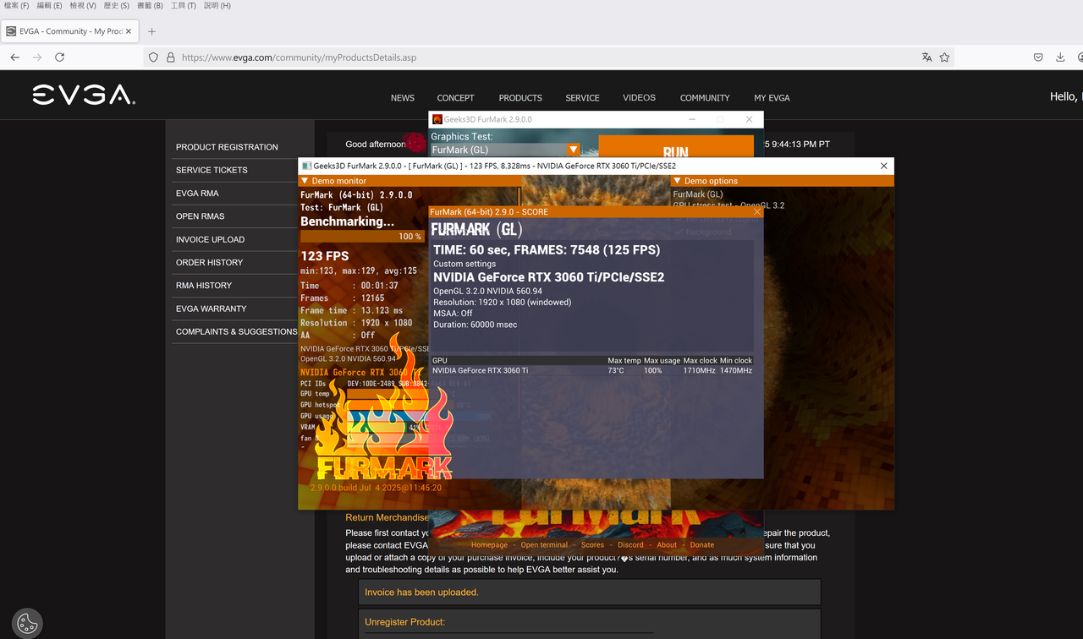Click the Open terminal link
Image resolution: width=1083 pixels, height=639 pixels.
pos(544,545)
